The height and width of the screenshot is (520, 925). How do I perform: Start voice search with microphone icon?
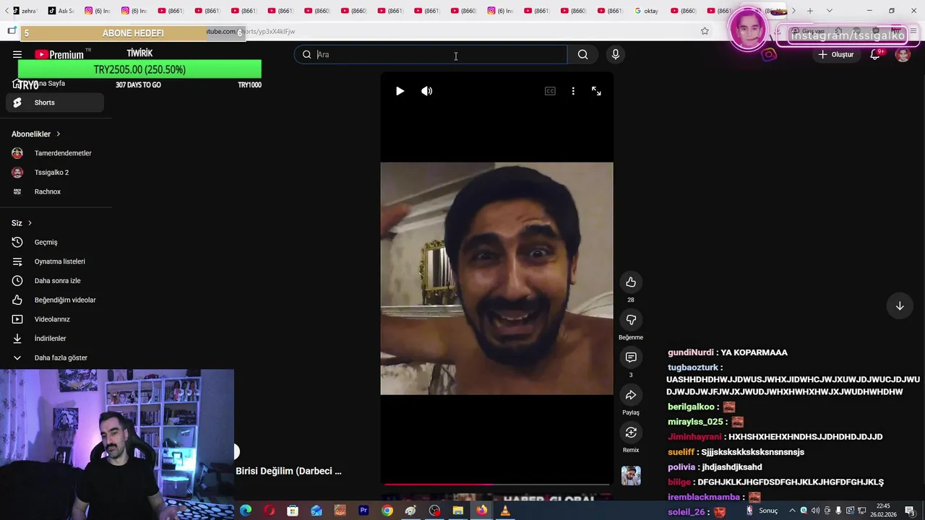pyautogui.click(x=616, y=54)
